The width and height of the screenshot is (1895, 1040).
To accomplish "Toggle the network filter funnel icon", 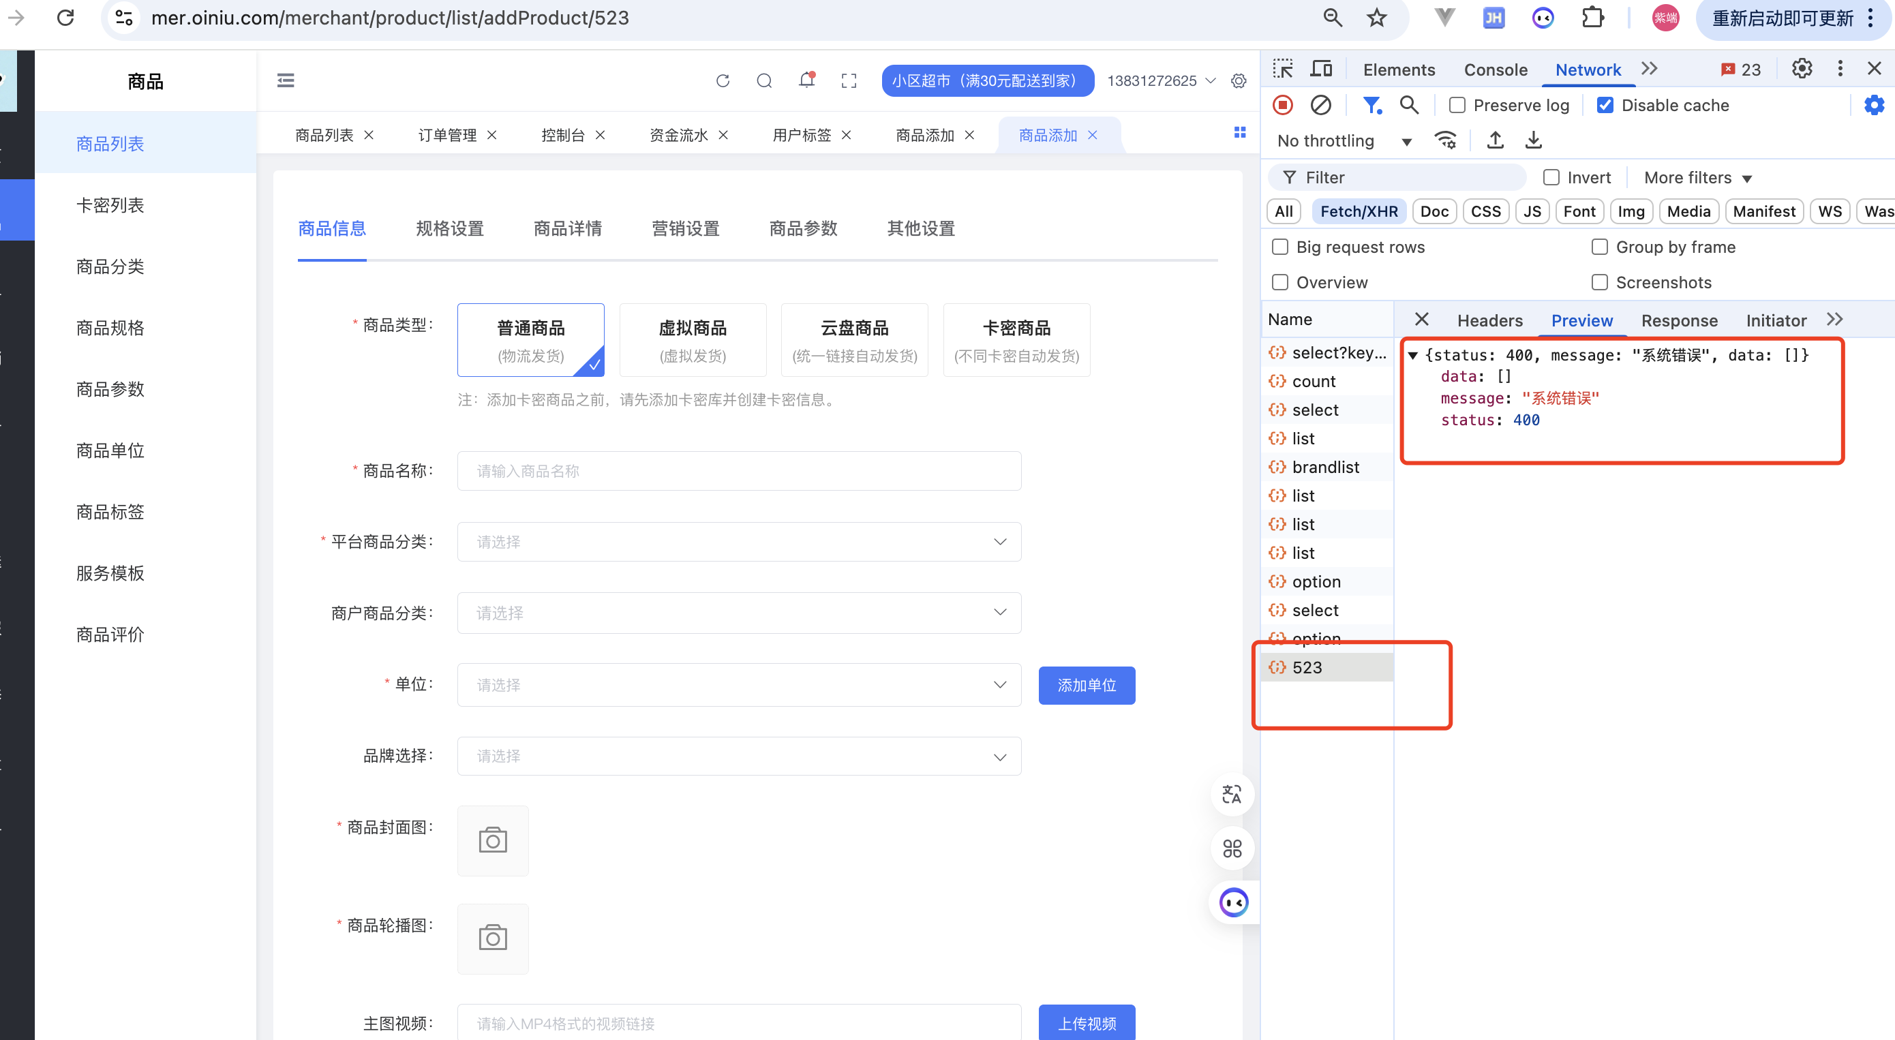I will pyautogui.click(x=1372, y=105).
